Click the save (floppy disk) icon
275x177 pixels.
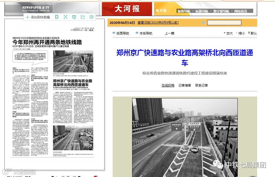74,17
